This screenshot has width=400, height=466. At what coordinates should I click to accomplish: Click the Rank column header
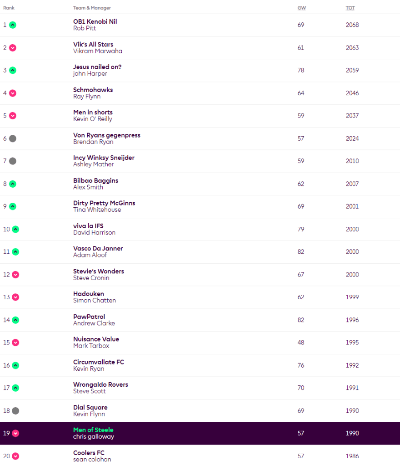(x=9, y=8)
